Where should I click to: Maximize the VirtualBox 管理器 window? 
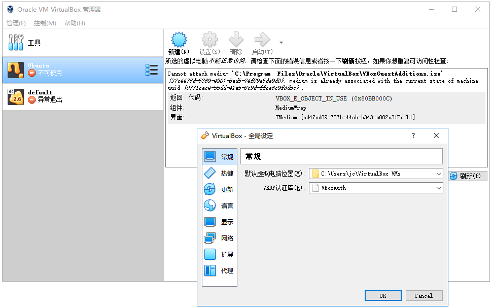pyautogui.click(x=454, y=10)
